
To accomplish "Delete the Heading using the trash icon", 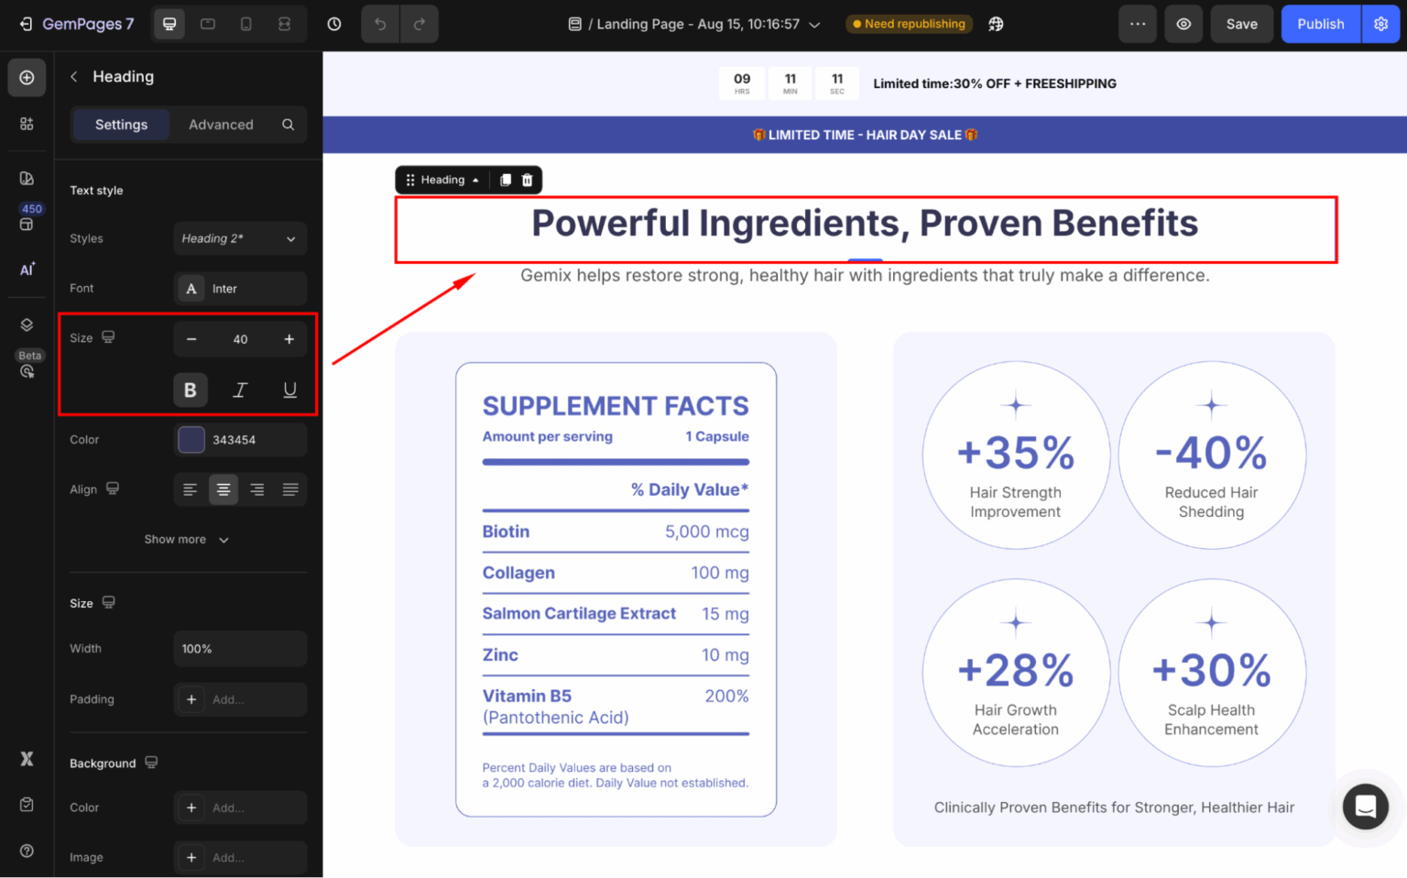I will (528, 180).
